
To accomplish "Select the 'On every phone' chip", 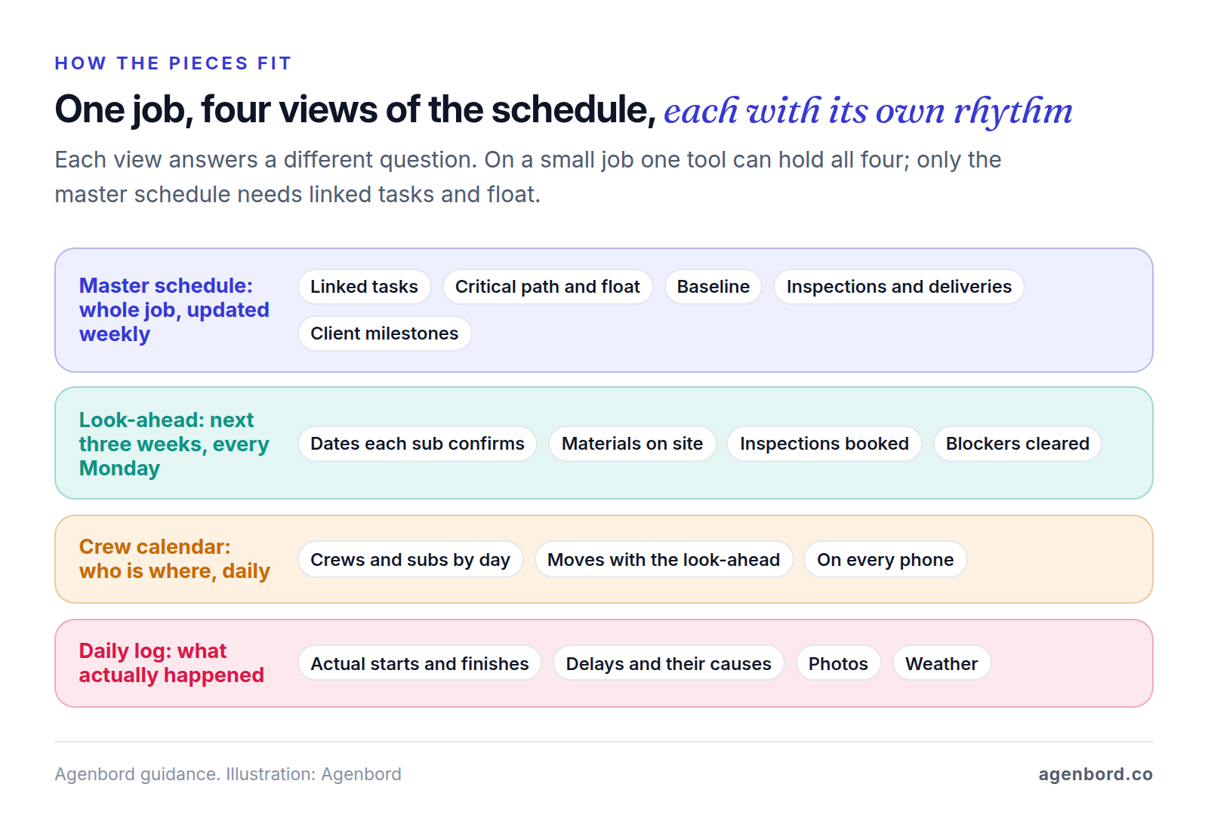I will (x=885, y=560).
